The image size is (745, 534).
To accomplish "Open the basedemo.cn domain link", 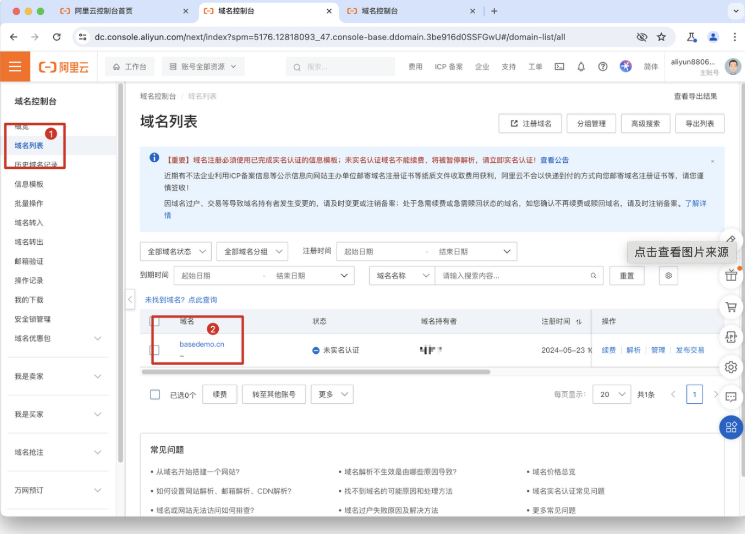I will coord(202,344).
